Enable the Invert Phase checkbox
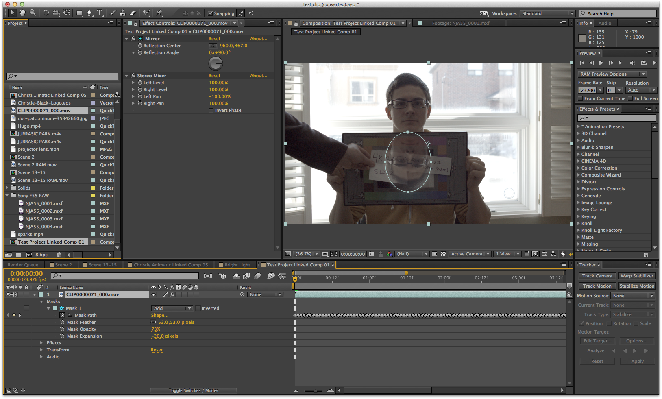The height and width of the screenshot is (399, 662). [211, 110]
